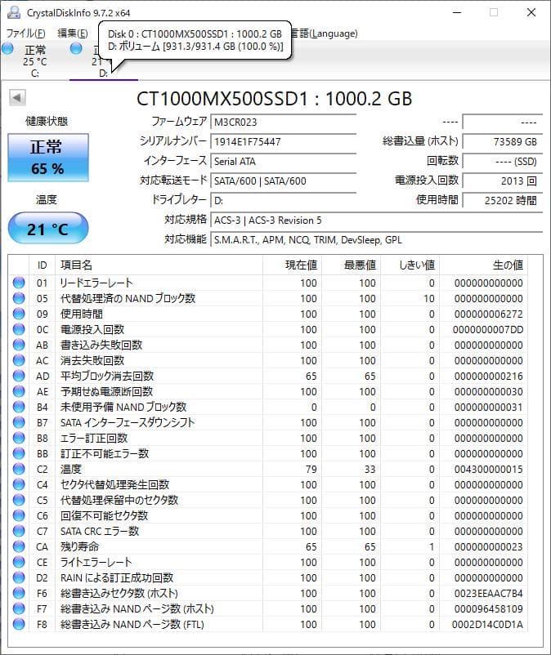Click status icon of B7 SATA インターフェースダウンシフト row
551x655 pixels.
[x=19, y=422]
